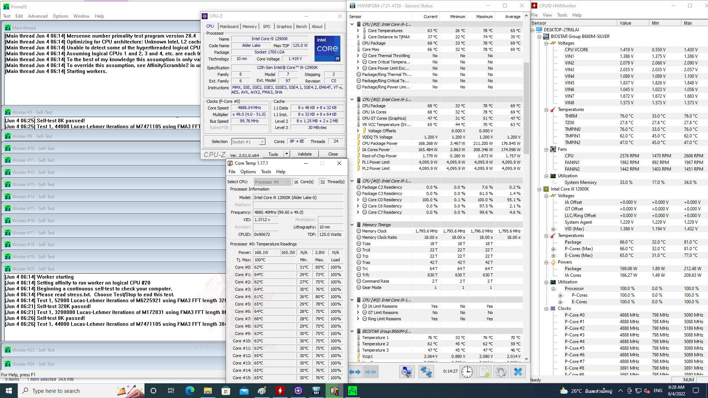Switch to the Mainboard tab in CPU-Z
This screenshot has width=708, height=398.
(229, 27)
